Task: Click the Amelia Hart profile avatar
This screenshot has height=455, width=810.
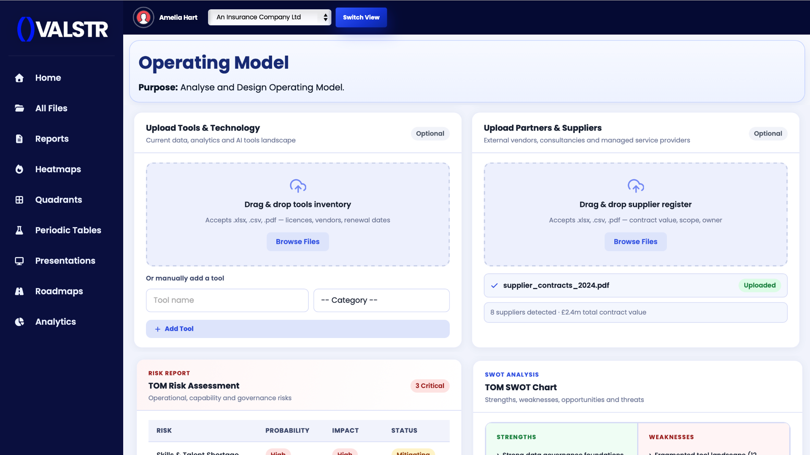Action: coord(143,17)
